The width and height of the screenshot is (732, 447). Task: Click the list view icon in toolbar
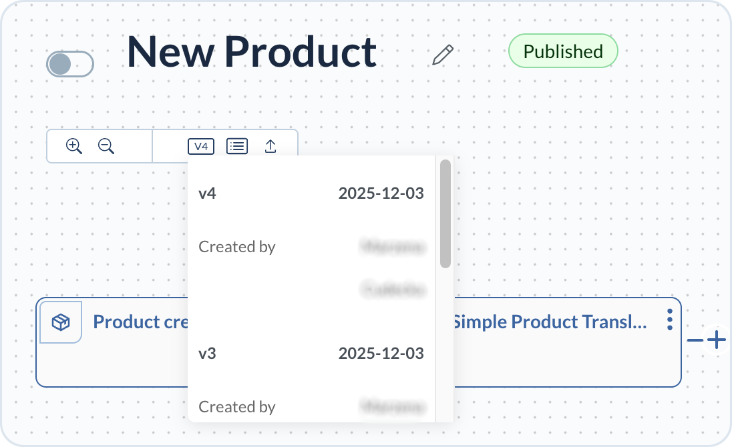237,146
